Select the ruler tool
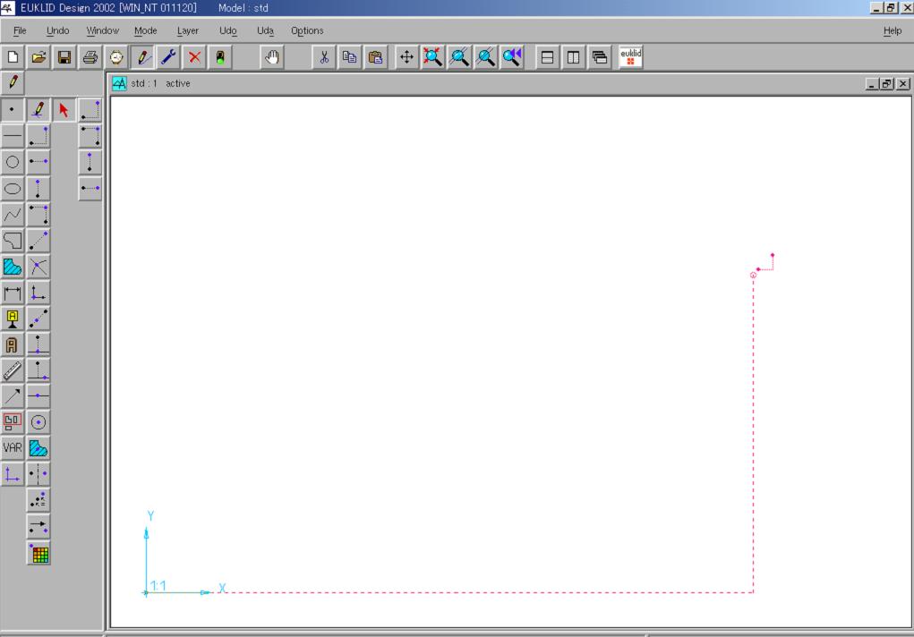Image resolution: width=914 pixels, height=637 pixels. (13, 370)
